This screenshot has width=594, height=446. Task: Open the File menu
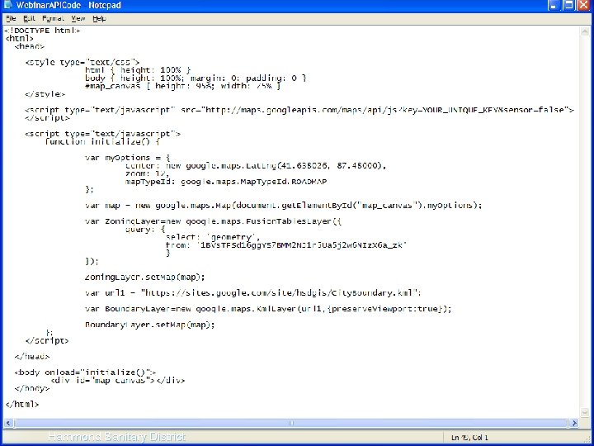point(11,18)
